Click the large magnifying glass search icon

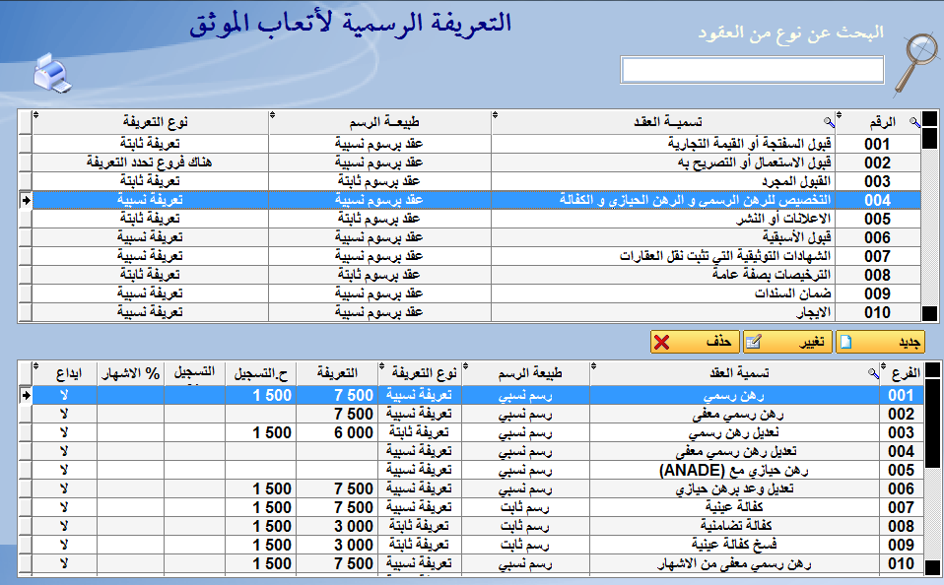pos(915,63)
